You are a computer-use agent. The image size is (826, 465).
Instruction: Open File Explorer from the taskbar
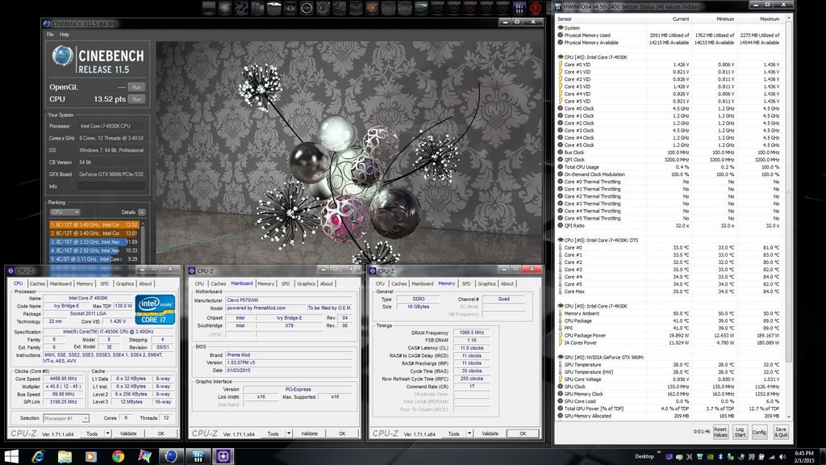point(65,456)
